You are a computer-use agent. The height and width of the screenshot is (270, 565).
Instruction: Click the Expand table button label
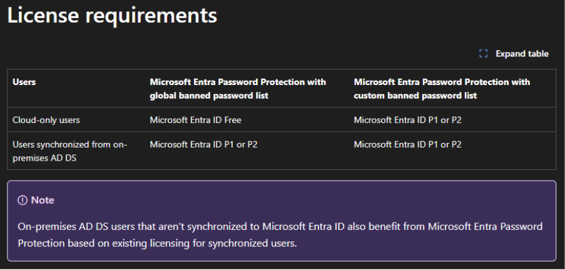522,54
